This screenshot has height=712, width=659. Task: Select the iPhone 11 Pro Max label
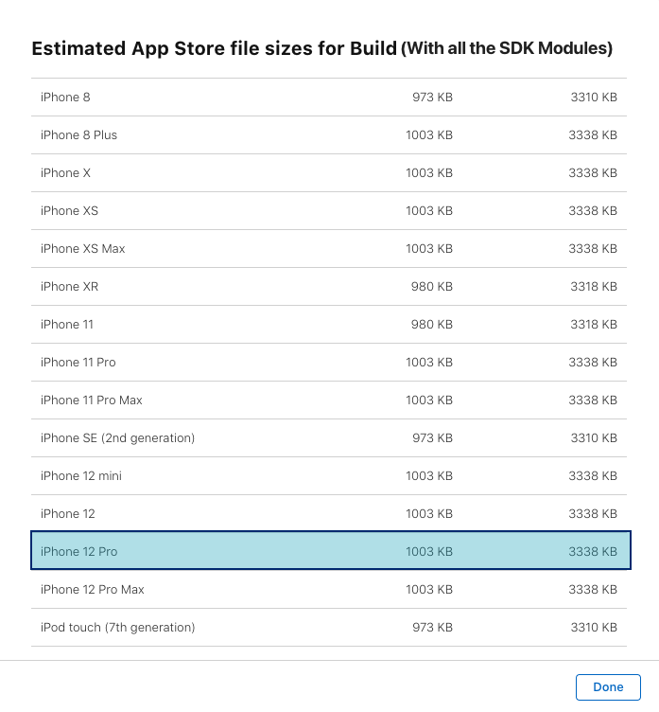pos(91,400)
